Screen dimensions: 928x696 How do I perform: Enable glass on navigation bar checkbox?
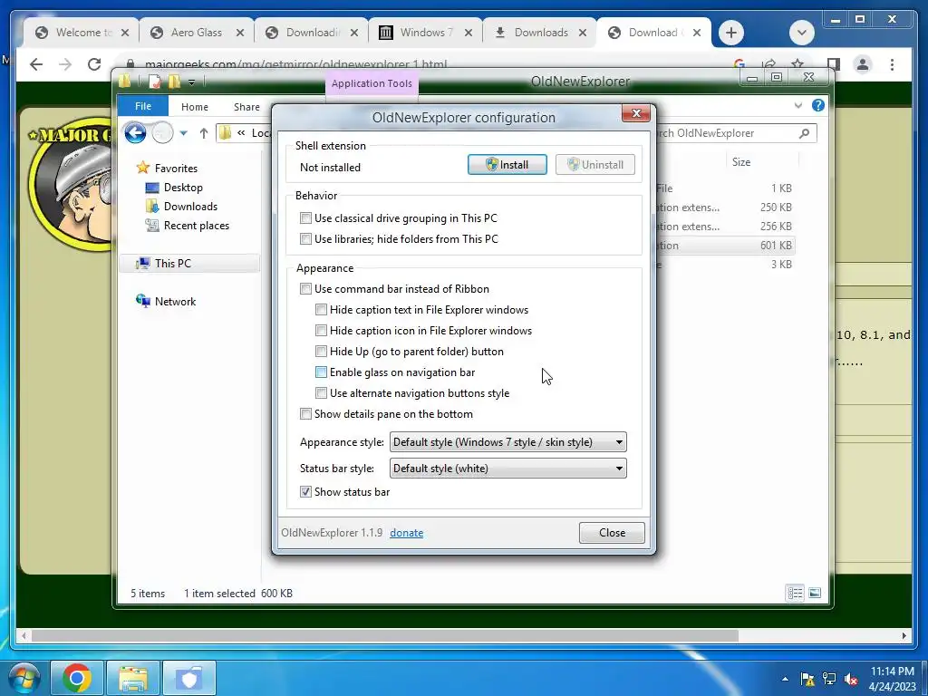[321, 372]
